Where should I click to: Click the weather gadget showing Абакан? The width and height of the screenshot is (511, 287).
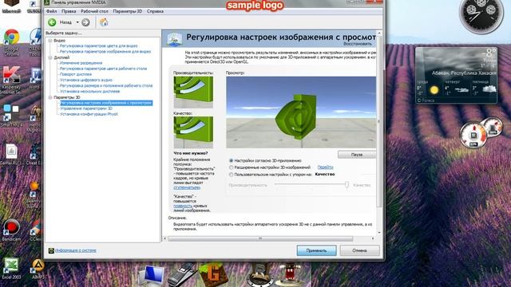[456, 76]
